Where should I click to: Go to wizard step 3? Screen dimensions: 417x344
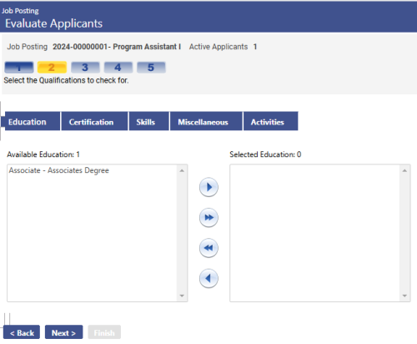coord(85,68)
